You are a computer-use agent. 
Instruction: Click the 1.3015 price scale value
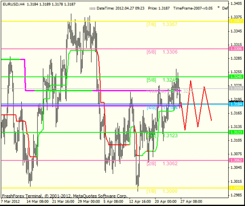pos(236,181)
